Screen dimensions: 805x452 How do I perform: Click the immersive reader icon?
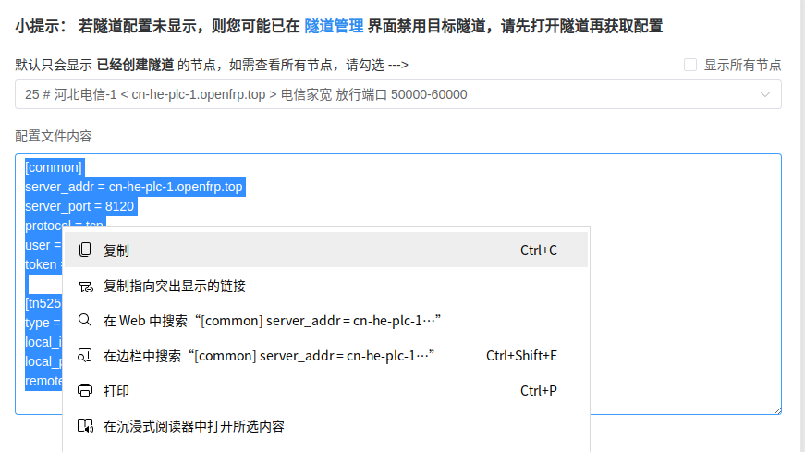tap(85, 426)
